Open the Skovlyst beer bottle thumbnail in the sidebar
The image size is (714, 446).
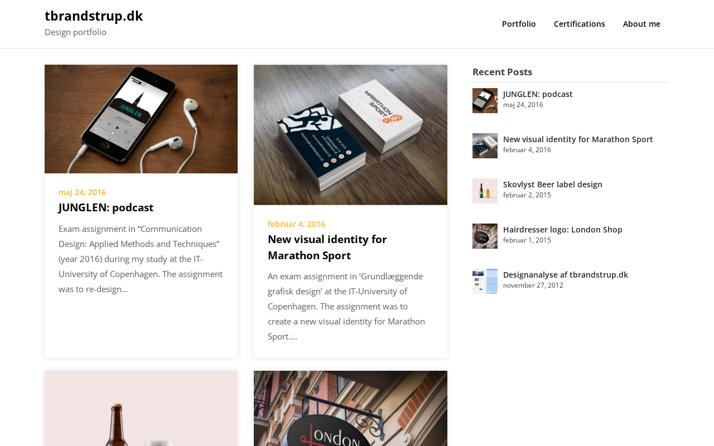tap(485, 191)
